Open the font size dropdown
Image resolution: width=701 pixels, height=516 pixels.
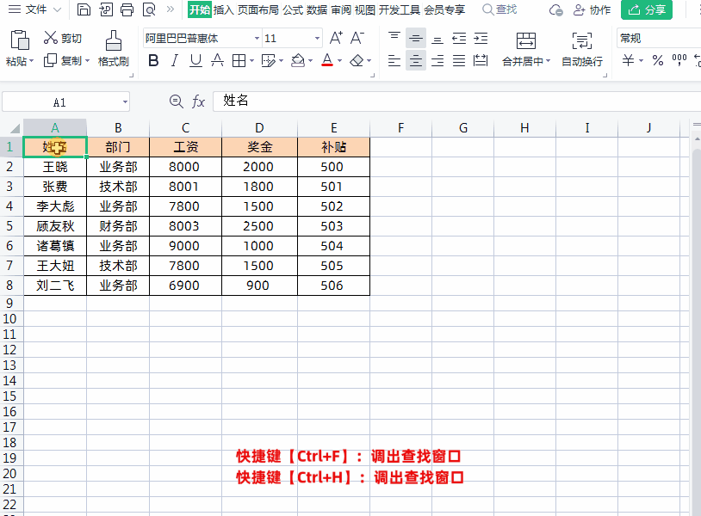(317, 39)
